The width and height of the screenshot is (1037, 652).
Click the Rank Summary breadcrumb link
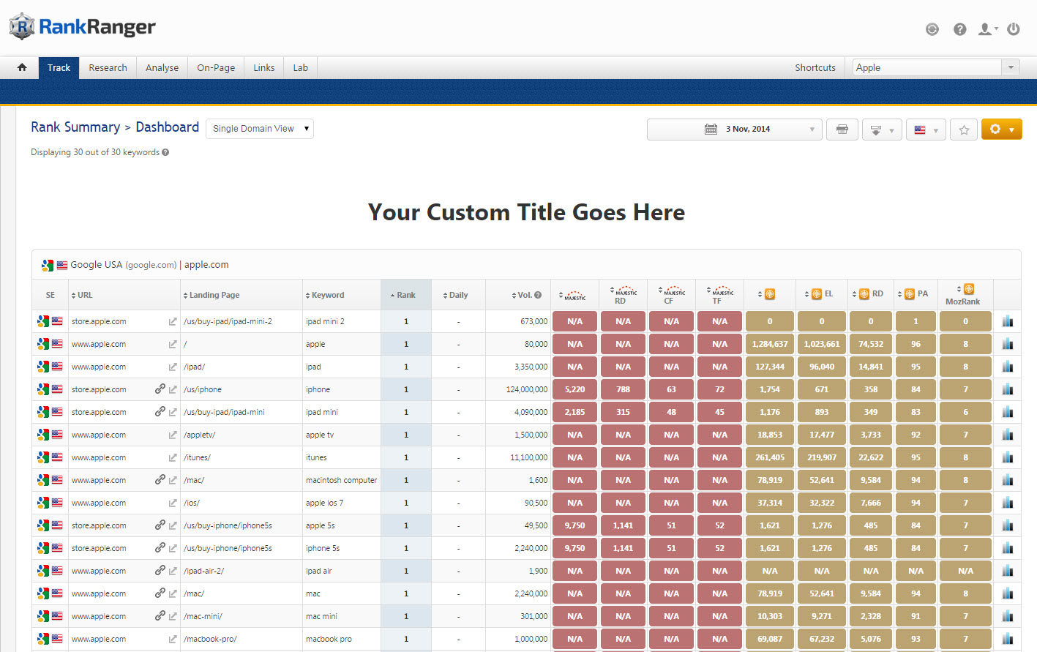[x=75, y=127]
